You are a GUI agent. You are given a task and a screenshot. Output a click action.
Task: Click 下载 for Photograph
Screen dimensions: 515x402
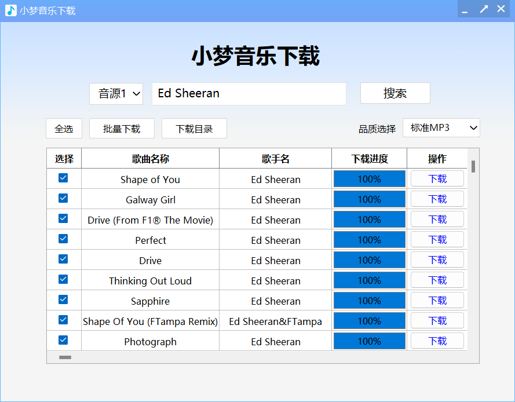tap(437, 341)
